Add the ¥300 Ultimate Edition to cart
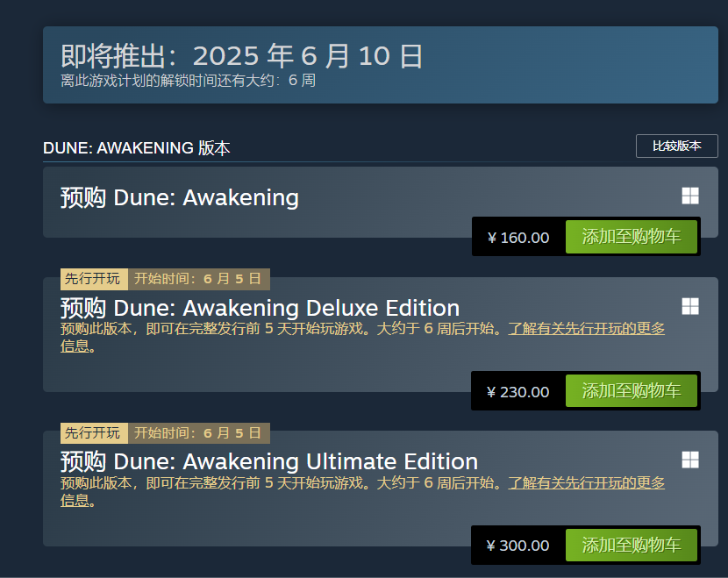The width and height of the screenshot is (728, 578). click(x=631, y=546)
